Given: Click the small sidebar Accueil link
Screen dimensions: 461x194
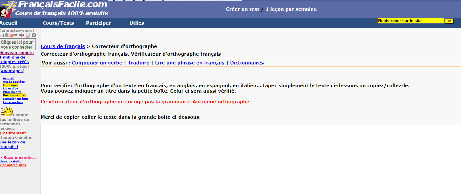Looking at the screenshot, I should [x=9, y=78].
